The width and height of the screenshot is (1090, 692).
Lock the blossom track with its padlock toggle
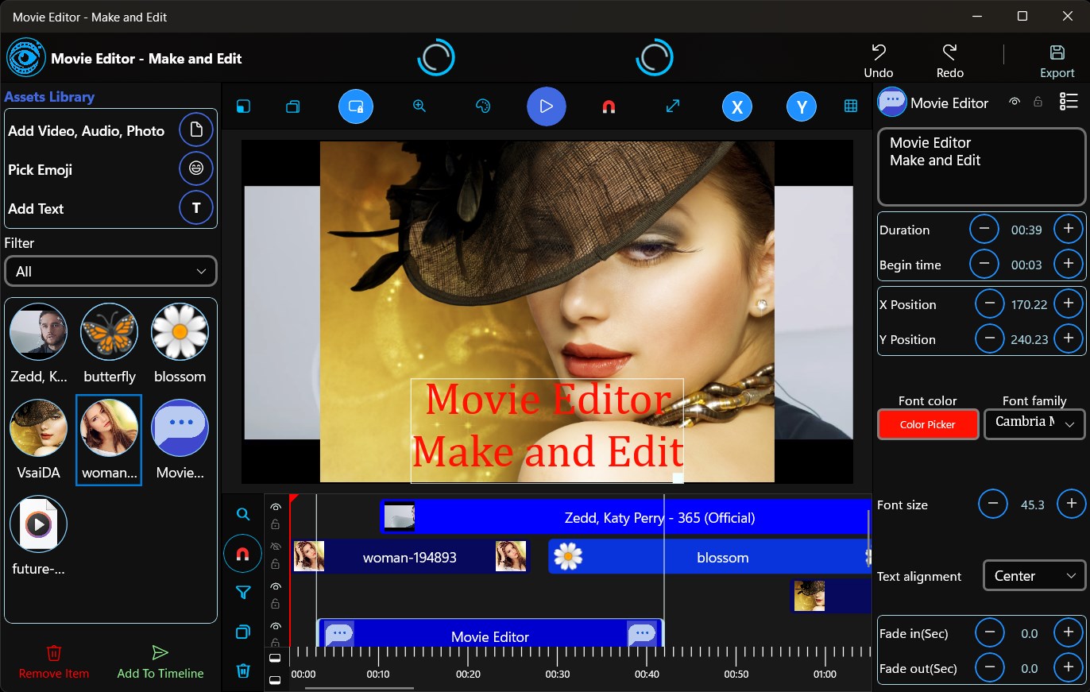coord(276,563)
